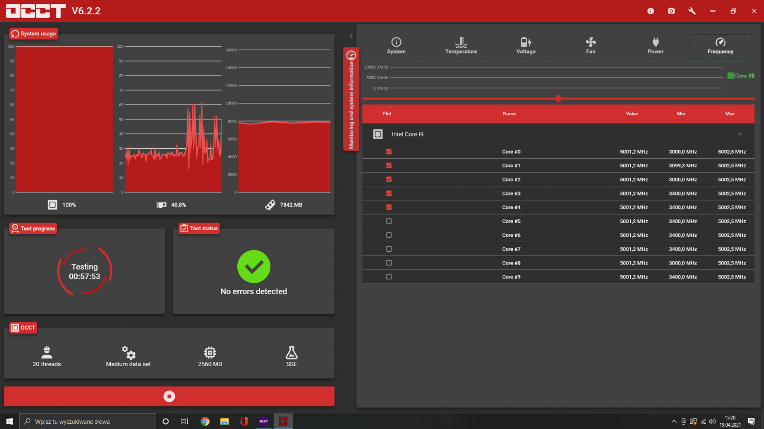Click the red graph splitter diamond handle
Image resolution: width=764 pixels, height=429 pixels.
tap(558, 99)
